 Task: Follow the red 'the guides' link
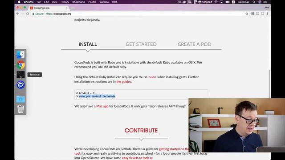(x=124, y=82)
